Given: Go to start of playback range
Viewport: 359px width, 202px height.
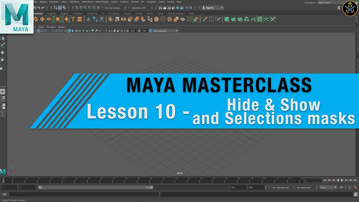Looking at the screenshot, I should pos(325,180).
